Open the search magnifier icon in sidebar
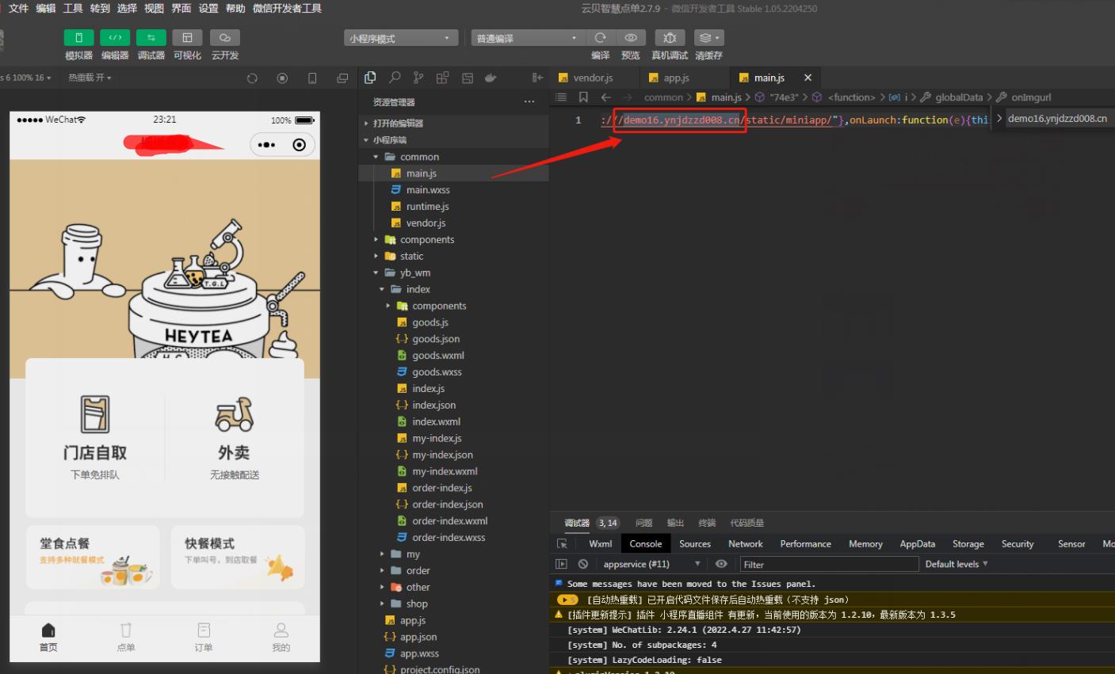This screenshot has width=1115, height=674. click(395, 78)
